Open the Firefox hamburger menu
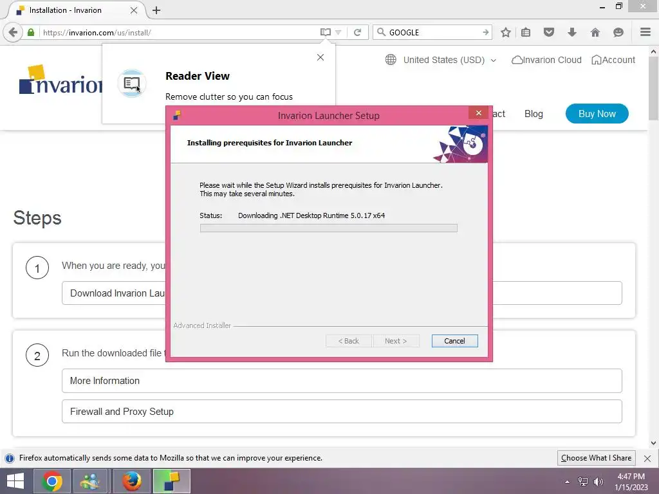 pos(645,32)
